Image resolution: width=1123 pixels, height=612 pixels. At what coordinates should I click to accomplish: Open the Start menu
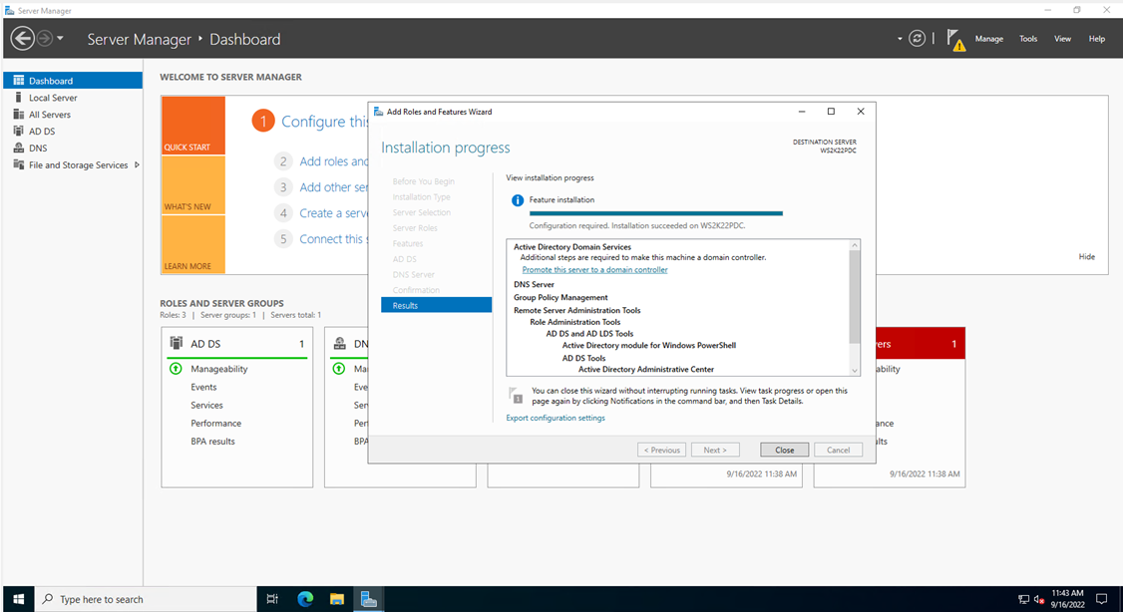[18, 599]
